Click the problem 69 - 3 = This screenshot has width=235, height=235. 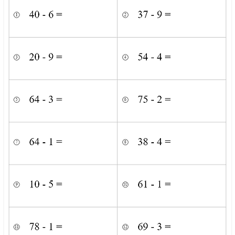[155, 227]
